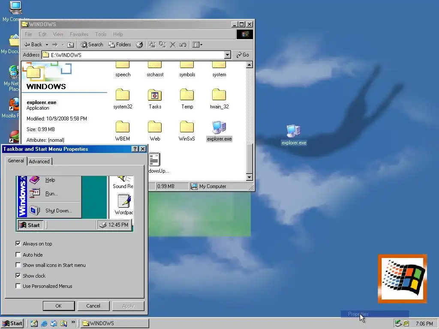Open the Tools menu
Screen dimensions: 439x329
101,34
